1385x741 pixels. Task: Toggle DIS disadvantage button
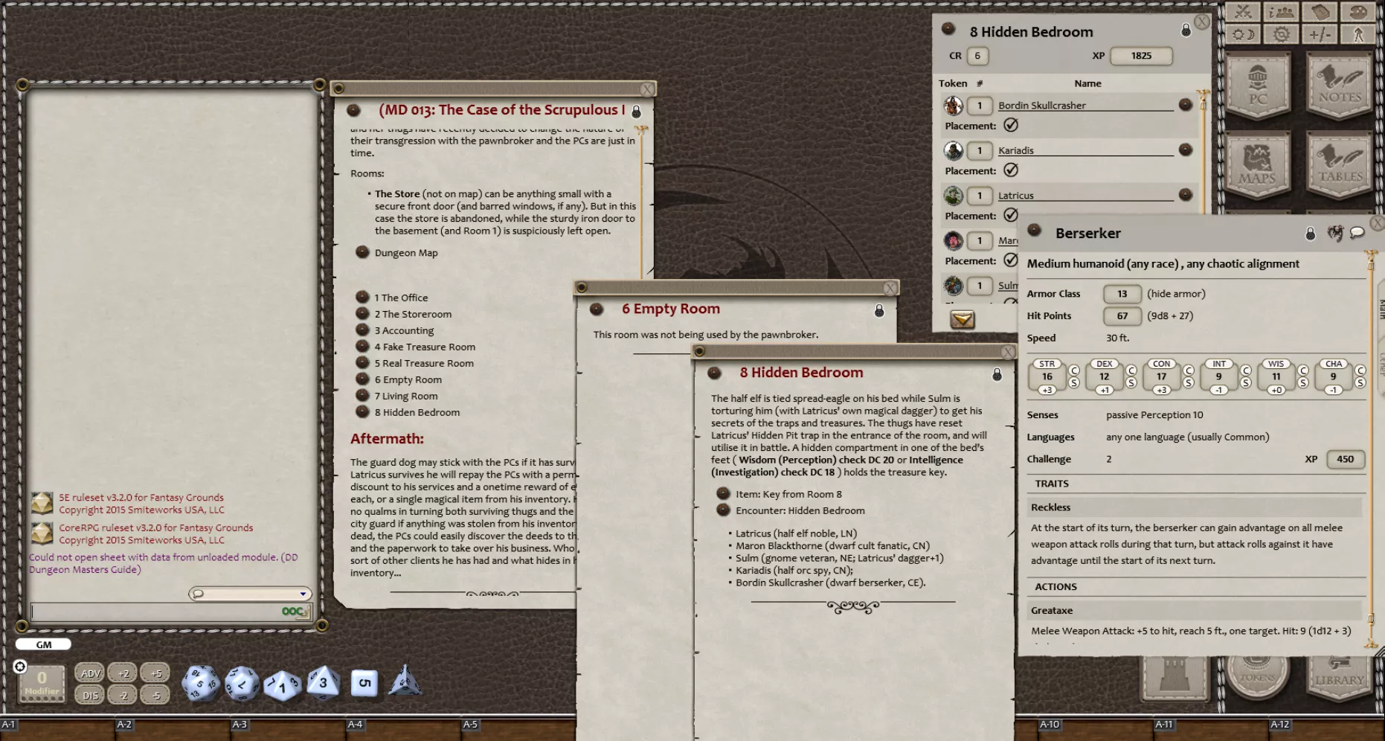pos(90,695)
